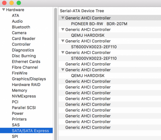Select the bottom Generic AHCI Controller row
This screenshot has width=161, height=140.
pyautogui.click(x=88, y=127)
